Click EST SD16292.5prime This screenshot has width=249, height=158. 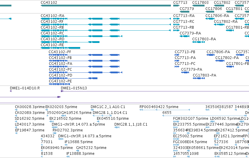coord(30,119)
